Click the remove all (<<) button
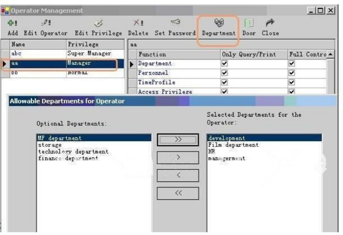Screen dimensions: 343x235 click(178, 193)
